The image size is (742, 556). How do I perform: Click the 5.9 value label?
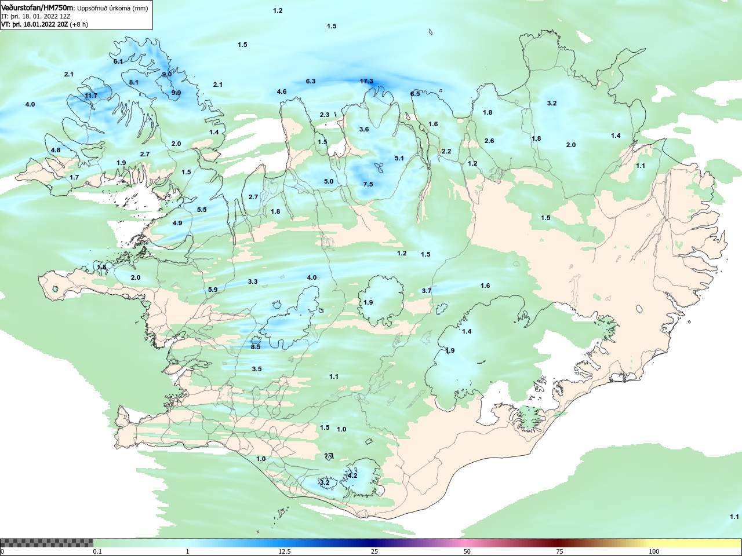point(213,290)
